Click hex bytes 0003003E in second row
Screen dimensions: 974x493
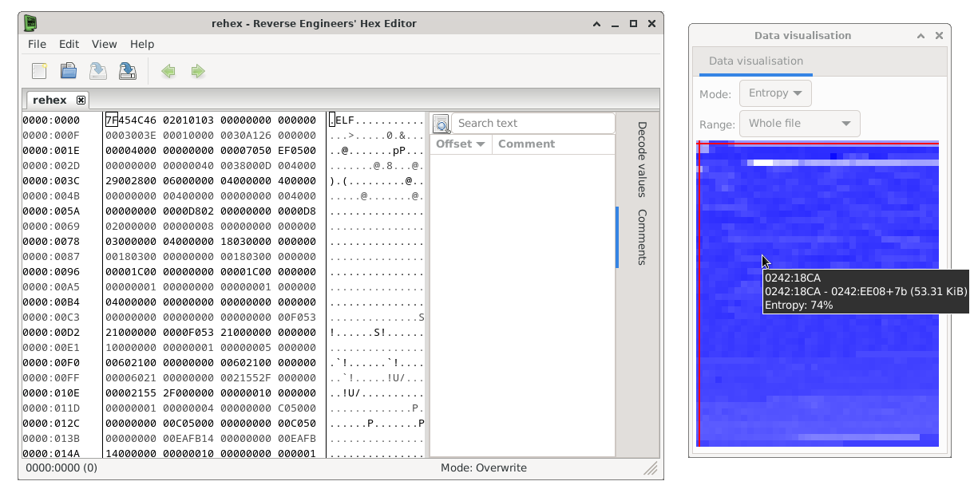pos(131,136)
